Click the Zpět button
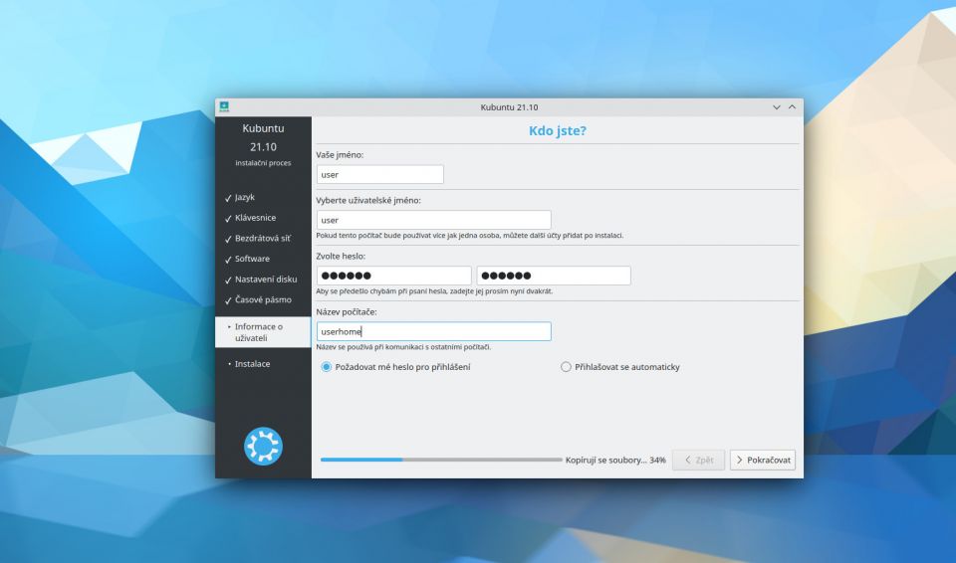The height and width of the screenshot is (563, 956). pos(698,460)
